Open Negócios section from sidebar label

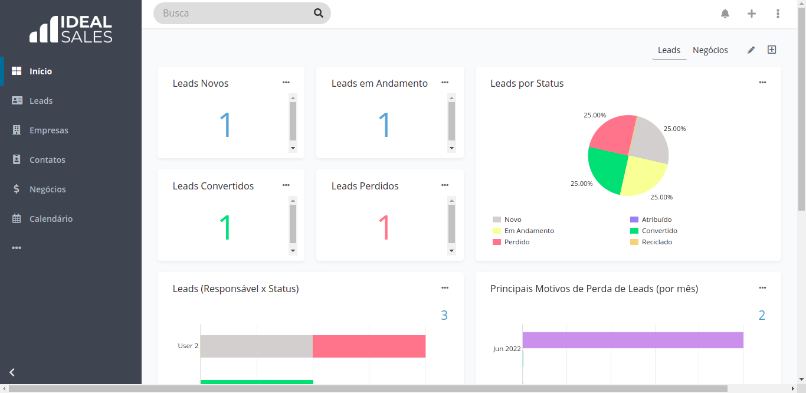point(48,189)
